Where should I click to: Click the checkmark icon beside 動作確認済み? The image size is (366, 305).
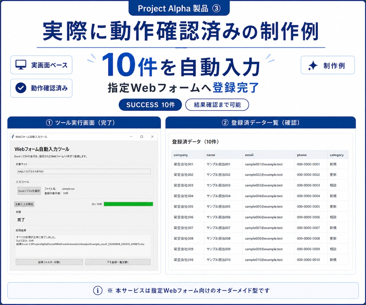coord(21,88)
